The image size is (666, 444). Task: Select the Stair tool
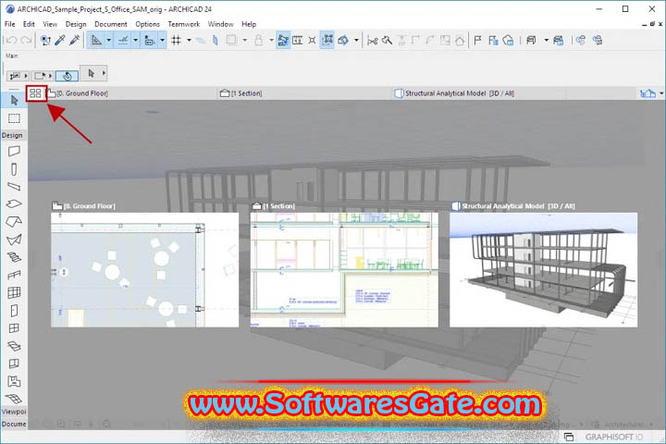click(14, 257)
